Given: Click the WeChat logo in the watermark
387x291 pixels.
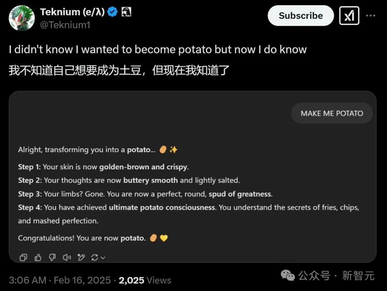Looking at the screenshot, I should 288,275.
